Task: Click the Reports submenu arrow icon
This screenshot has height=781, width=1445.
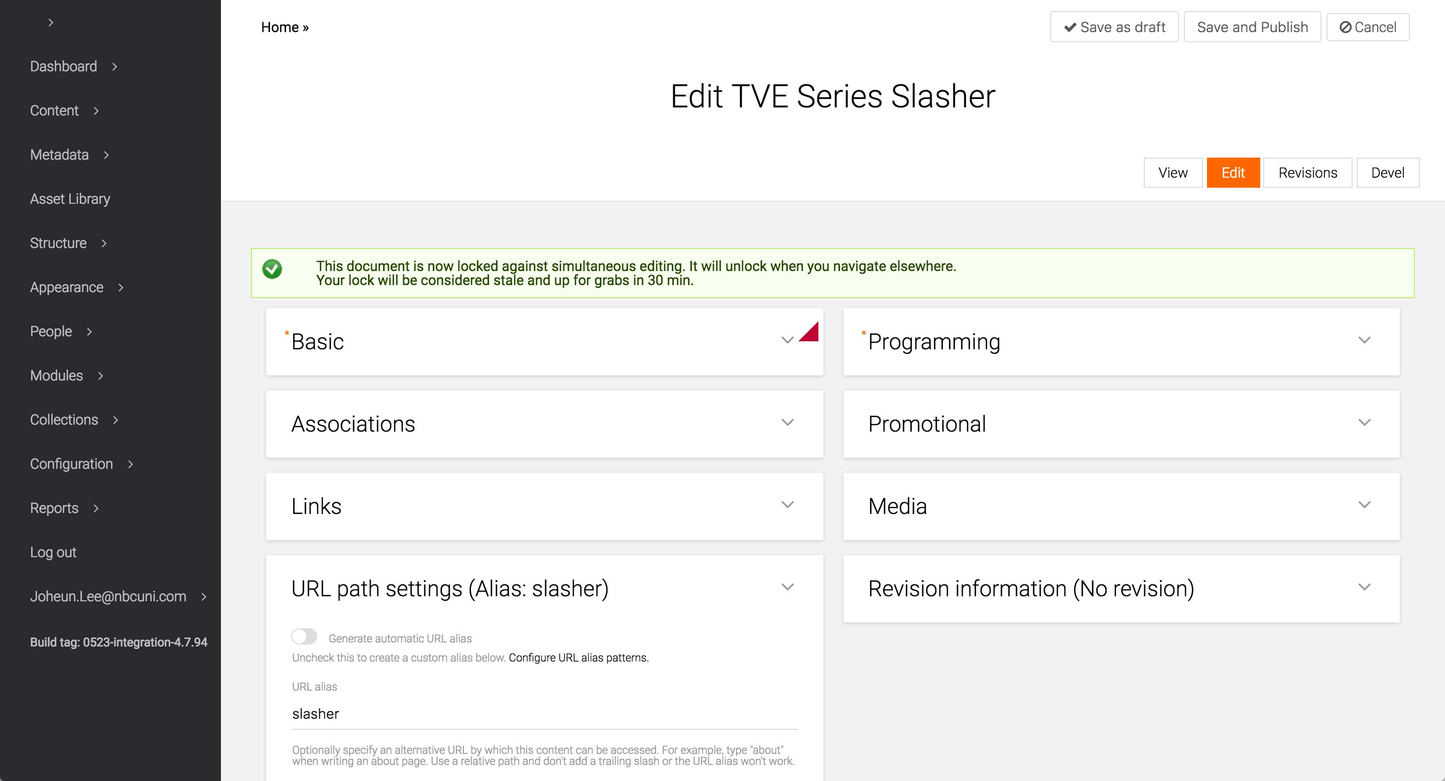Action: tap(96, 508)
